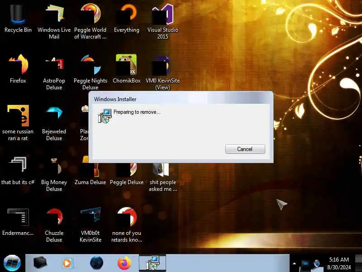Screen dimensions: 362x272
Task: Click the Windows Installer title bar
Action: 181,99
